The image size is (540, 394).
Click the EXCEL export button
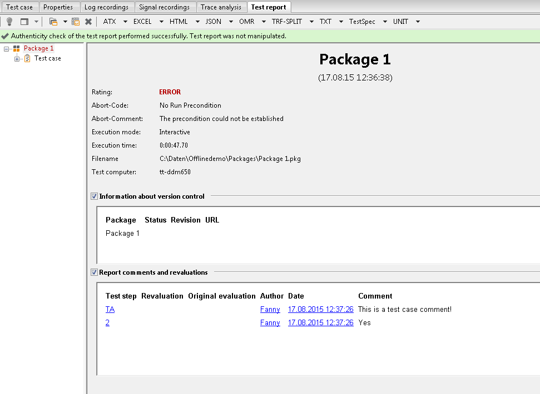[x=142, y=22]
